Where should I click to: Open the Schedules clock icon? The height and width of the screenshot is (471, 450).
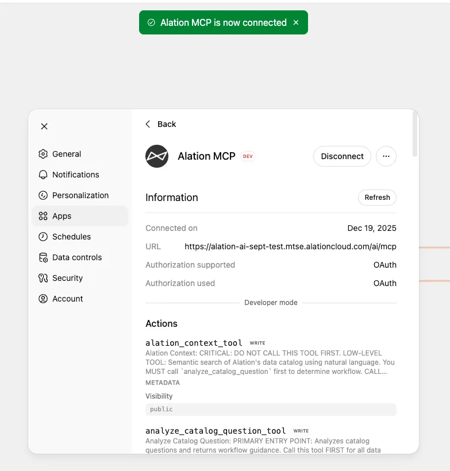(x=43, y=237)
